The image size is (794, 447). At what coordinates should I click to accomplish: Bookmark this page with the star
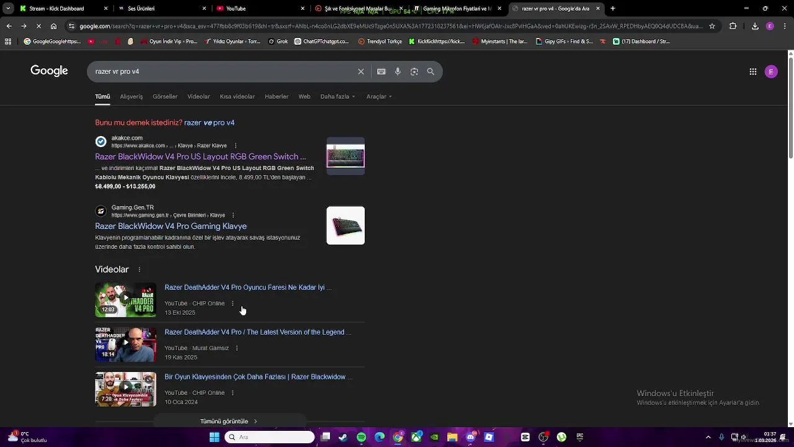[x=712, y=26]
